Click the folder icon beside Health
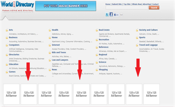This screenshot has height=107, width=175. 50,30
